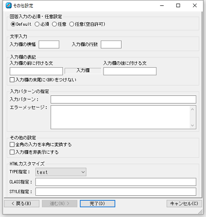Click the 入力欄の横幅 input box
206x217 pixels.
tap(49, 44)
